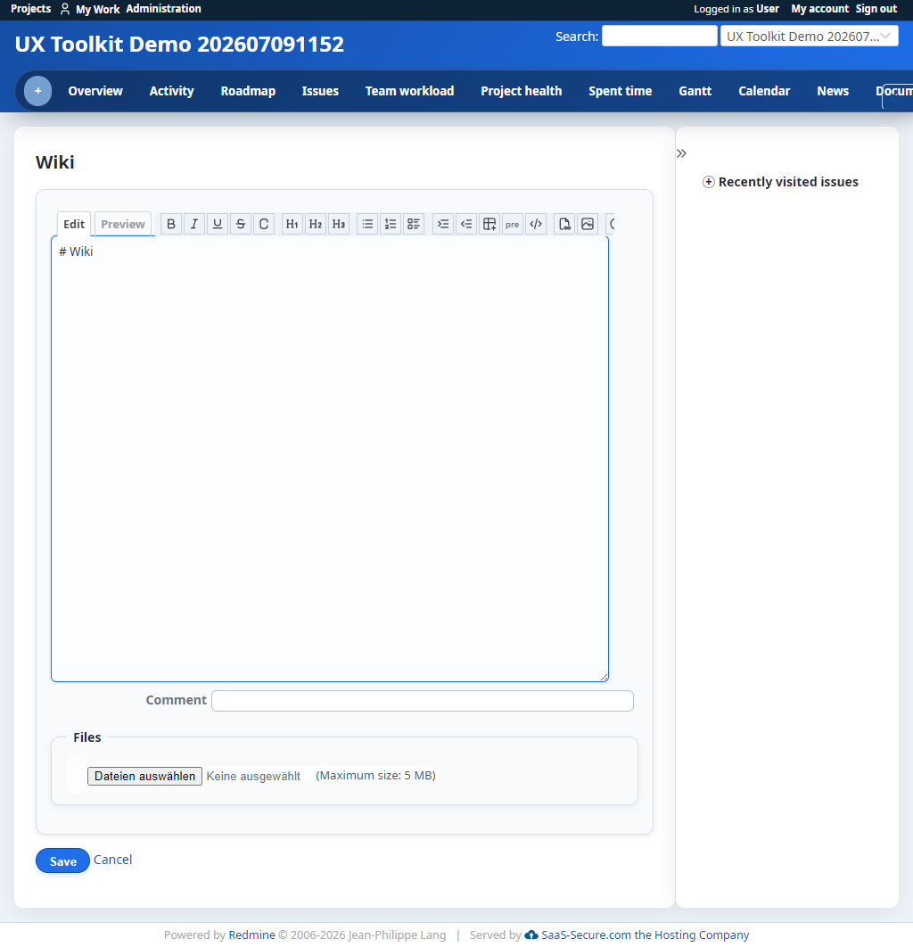
Task: Insert ordered numbered list
Action: coord(391,224)
